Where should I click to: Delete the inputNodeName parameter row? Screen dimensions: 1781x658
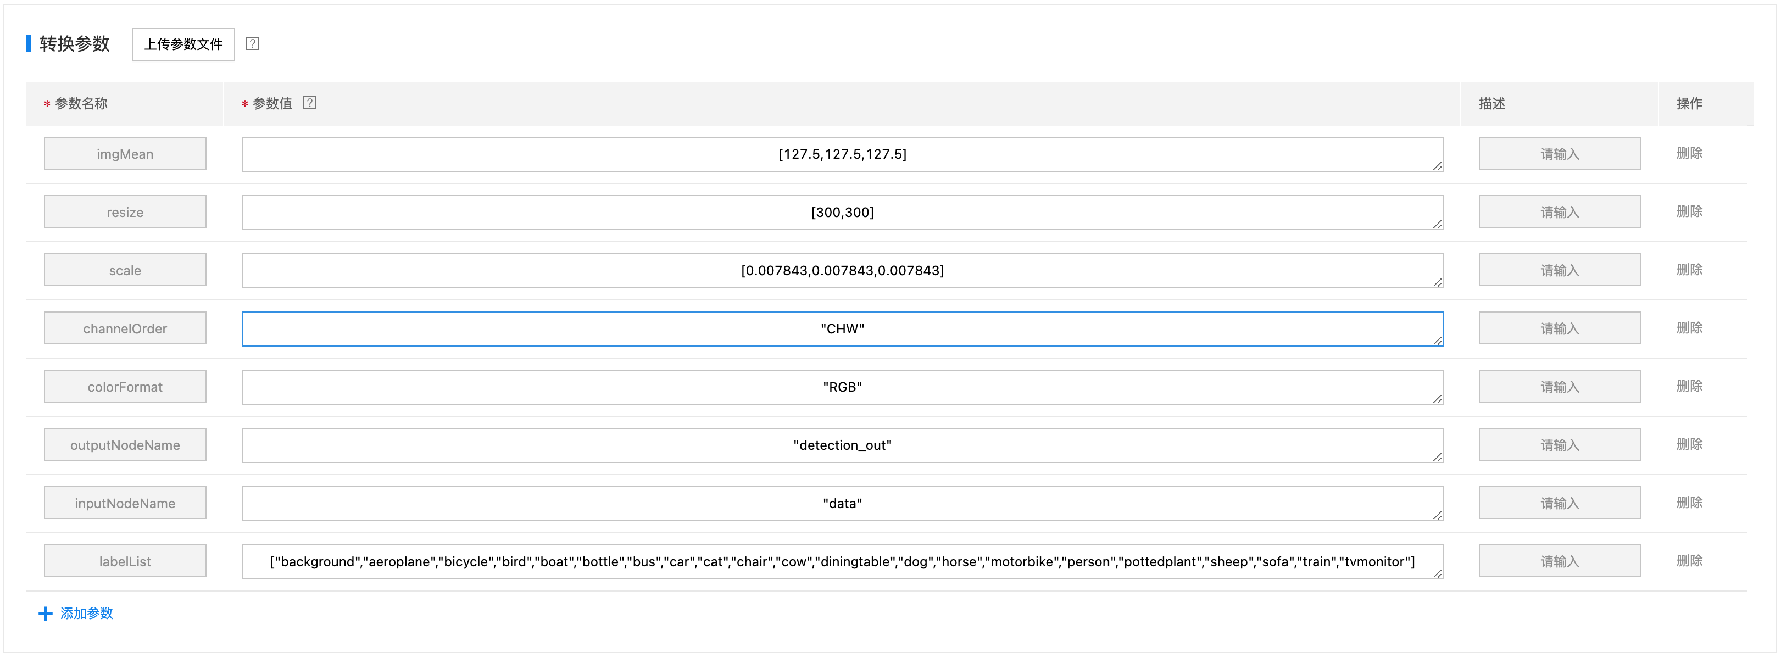coord(1689,503)
